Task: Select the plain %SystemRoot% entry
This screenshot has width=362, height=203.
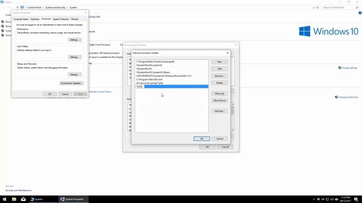Action: coord(171,69)
